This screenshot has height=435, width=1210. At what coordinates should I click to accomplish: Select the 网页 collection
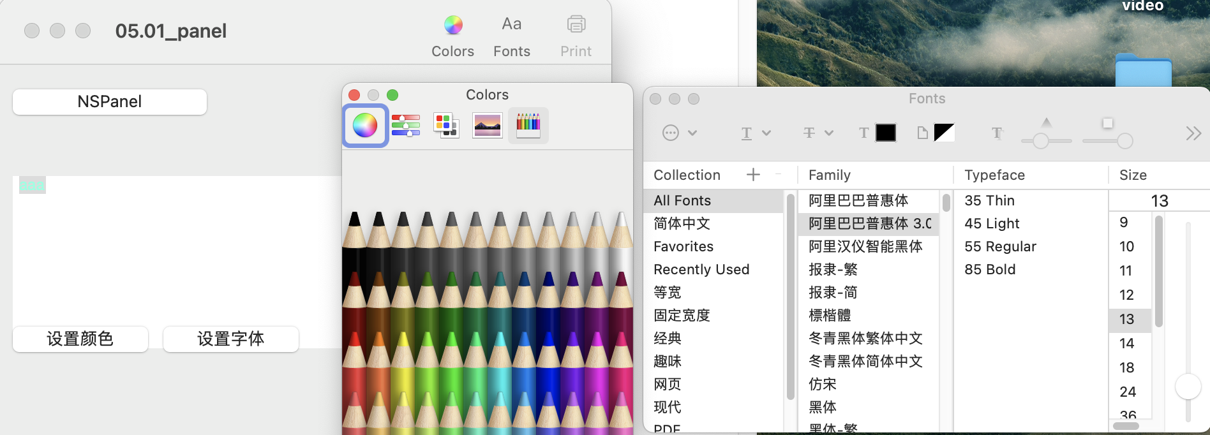tap(713, 385)
